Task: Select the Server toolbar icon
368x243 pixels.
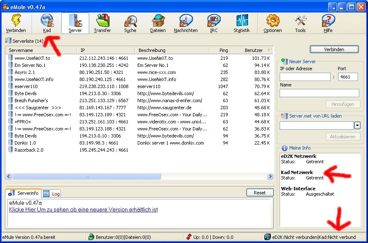Action: pyautogui.click(x=75, y=20)
